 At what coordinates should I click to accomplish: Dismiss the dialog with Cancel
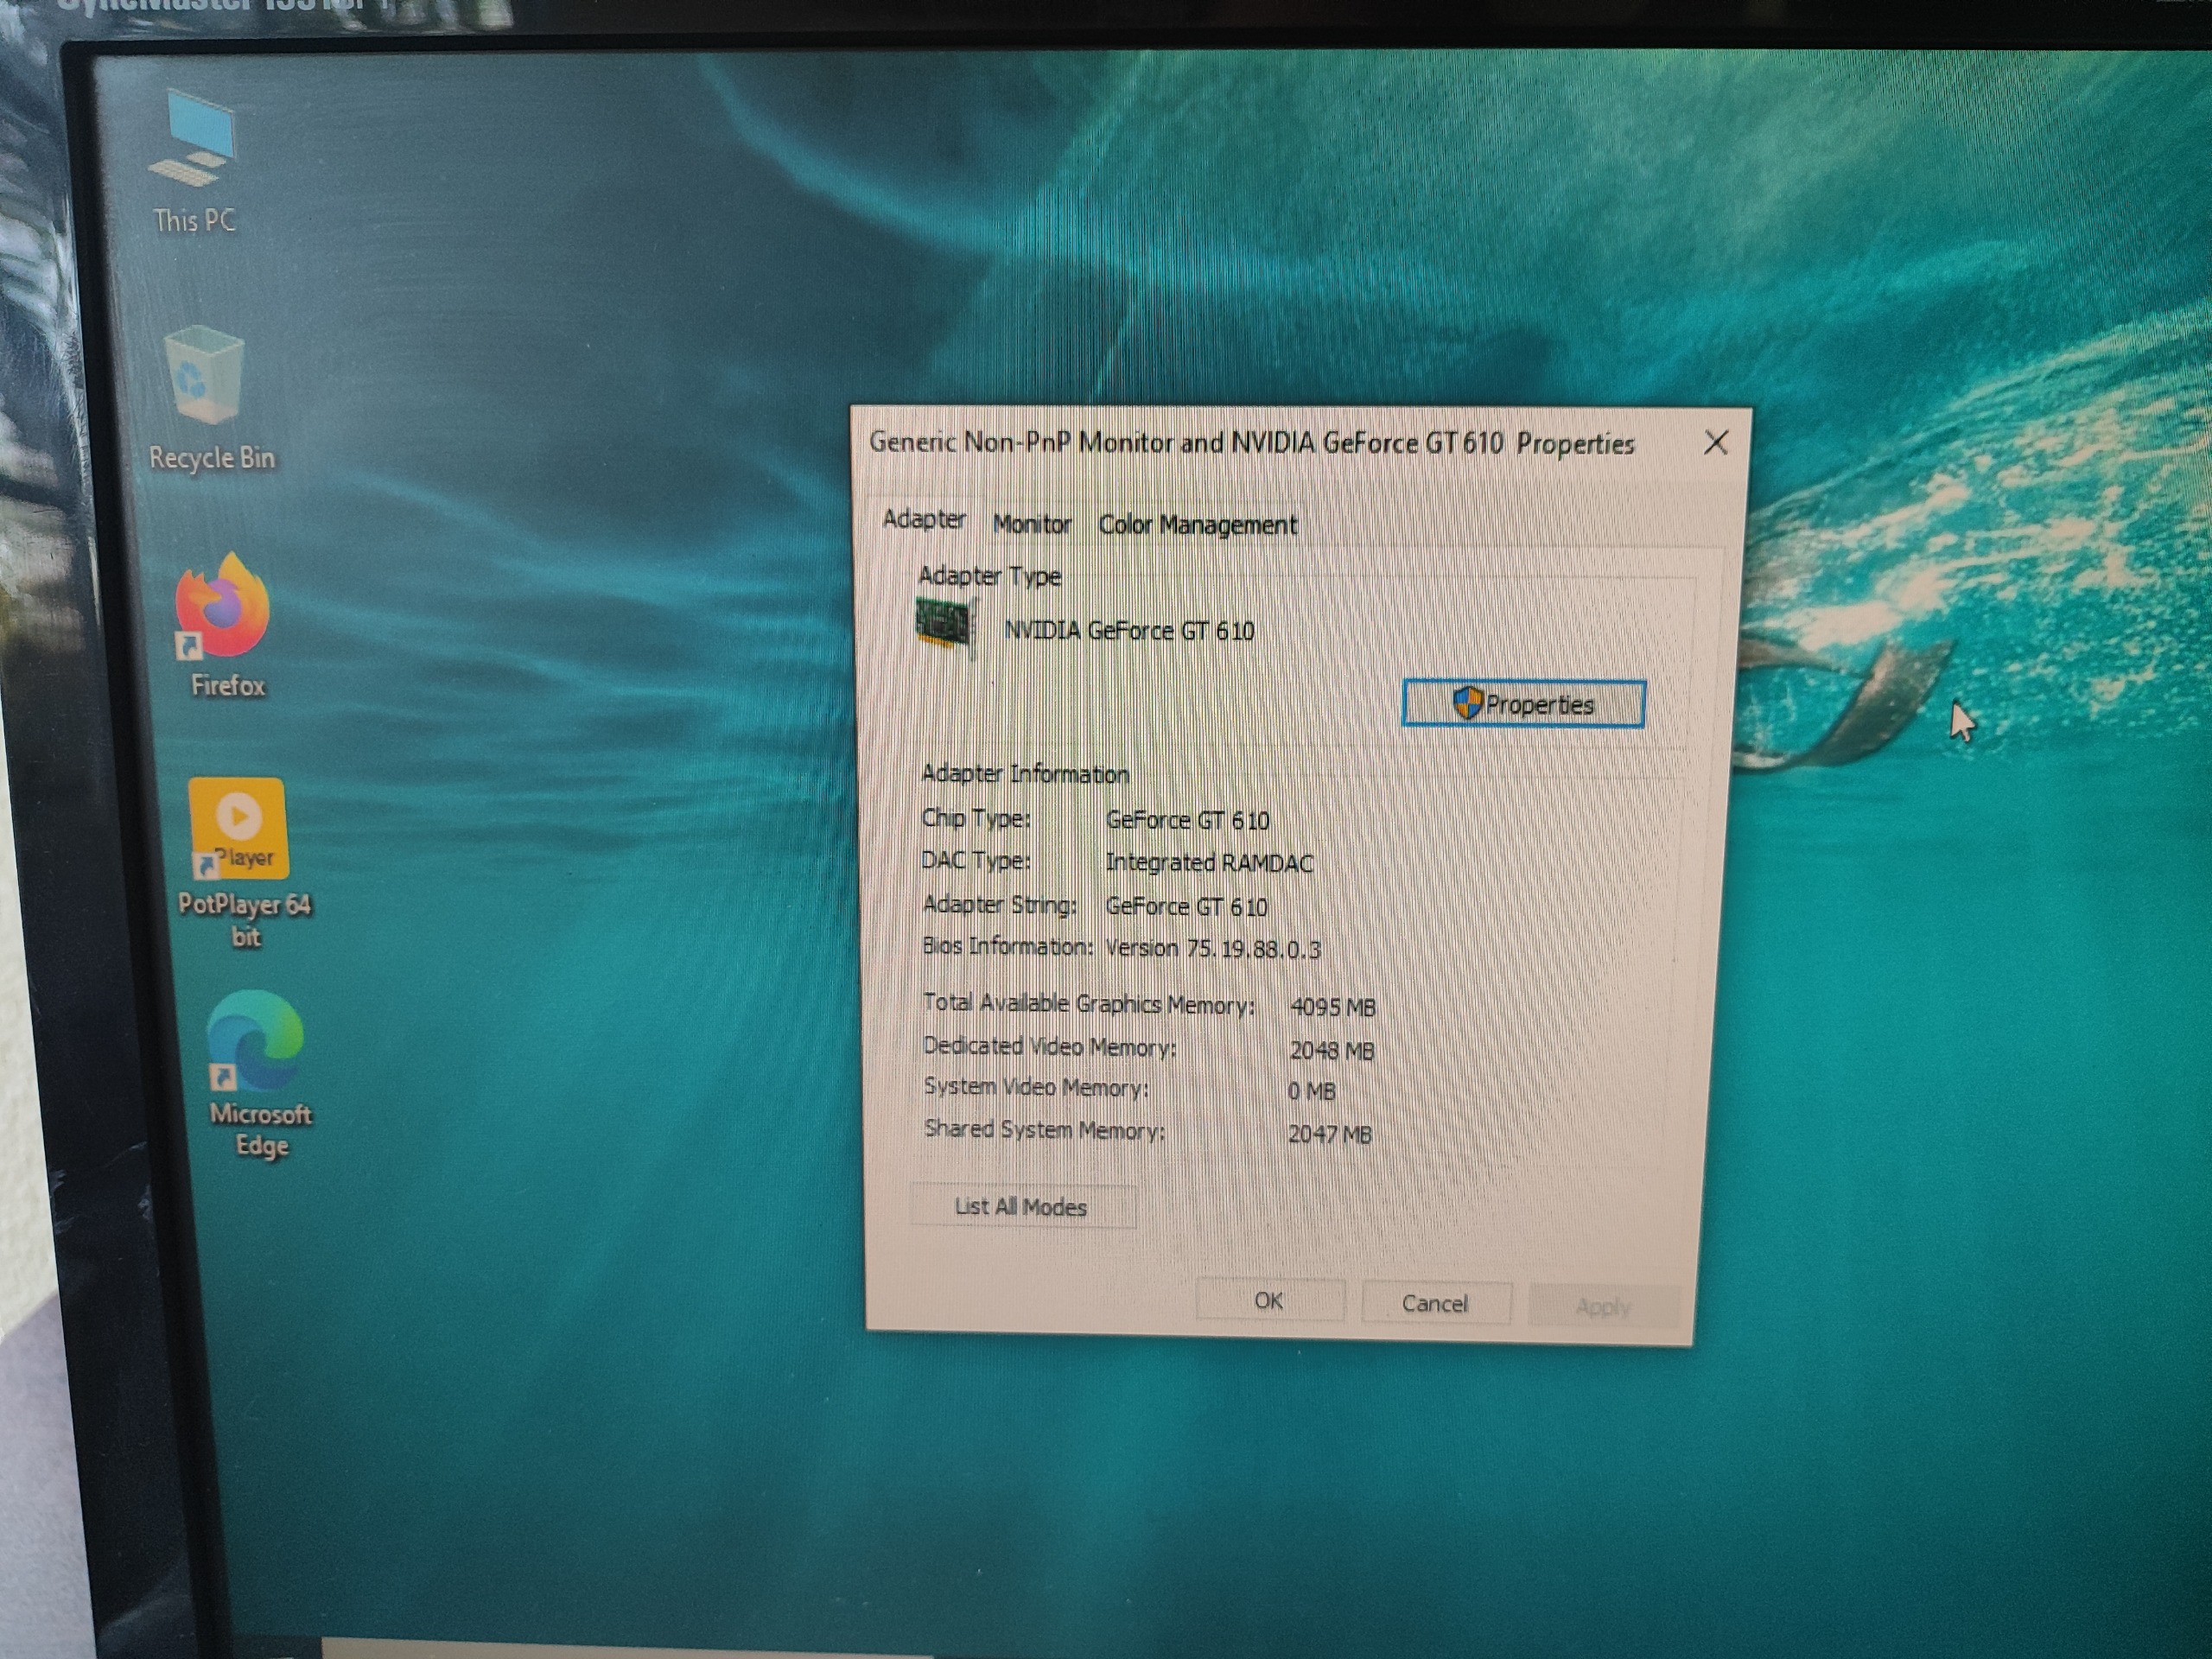1434,1303
